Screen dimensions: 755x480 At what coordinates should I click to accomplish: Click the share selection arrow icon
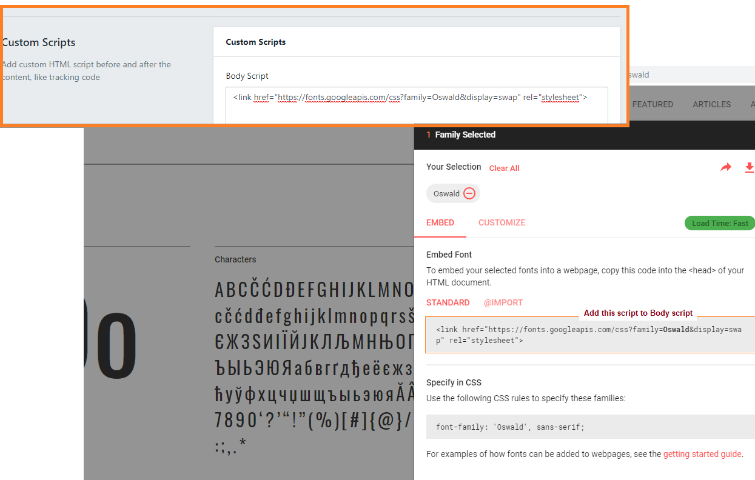(725, 167)
